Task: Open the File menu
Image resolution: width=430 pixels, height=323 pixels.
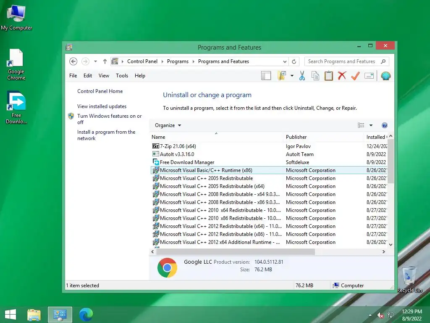Action: 73,76
